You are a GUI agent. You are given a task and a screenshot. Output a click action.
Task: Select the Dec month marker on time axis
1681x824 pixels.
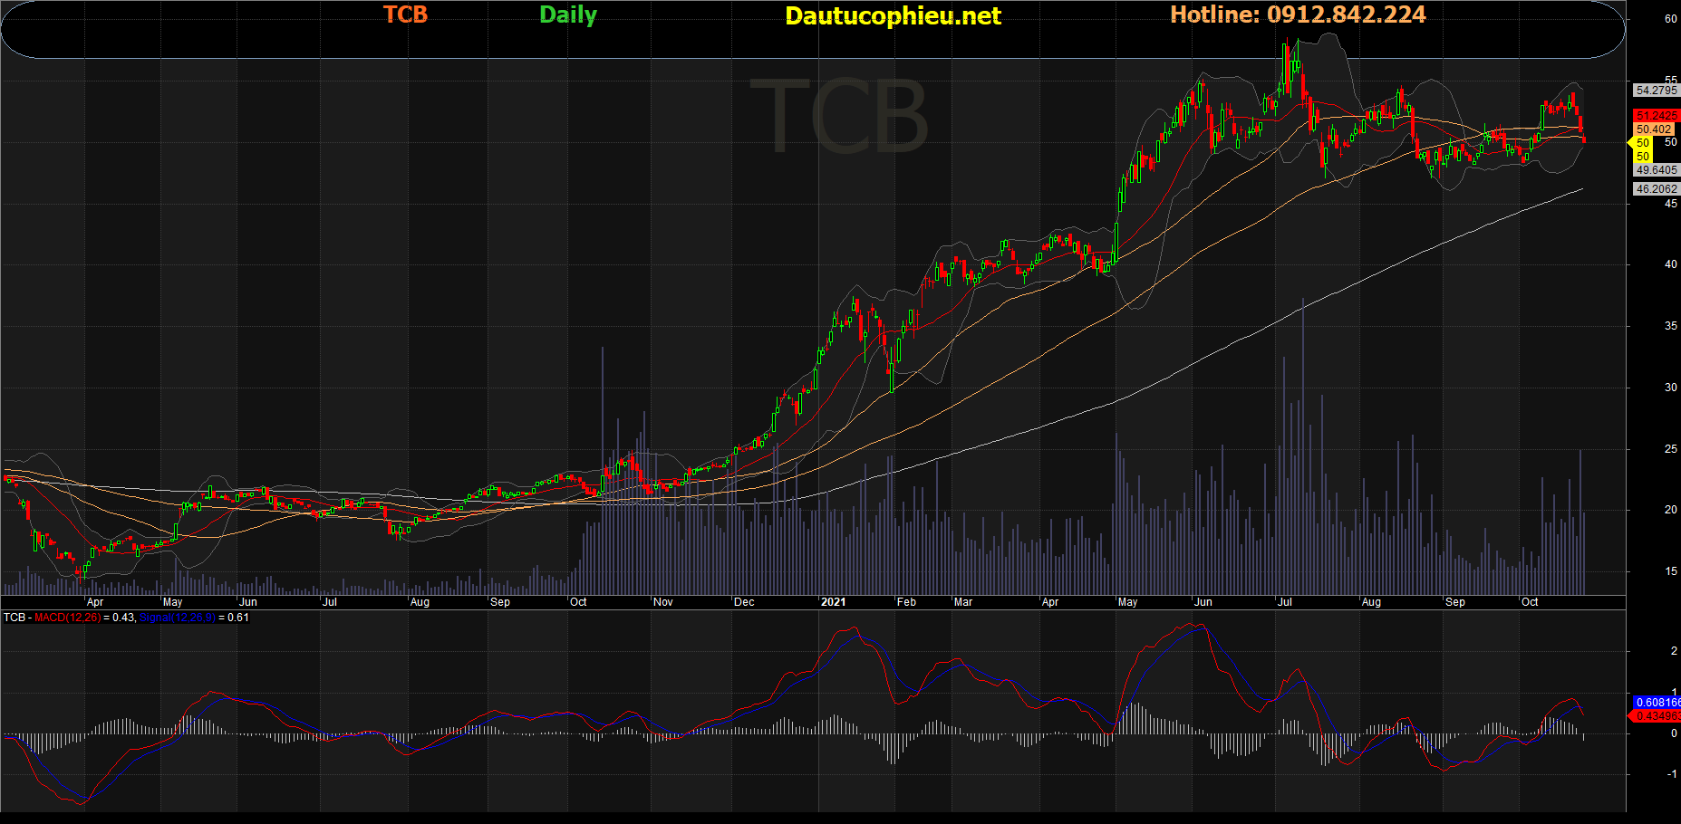tap(744, 602)
